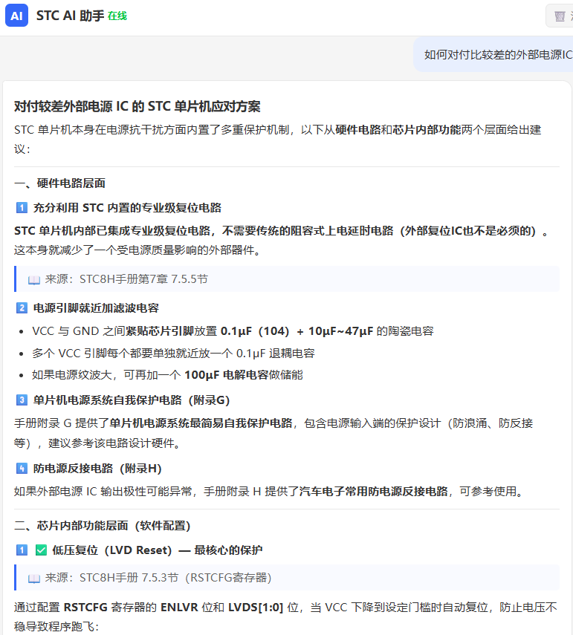Click the book icon before STC8H手册 7.5.3节
573x635 pixels.
point(34,579)
